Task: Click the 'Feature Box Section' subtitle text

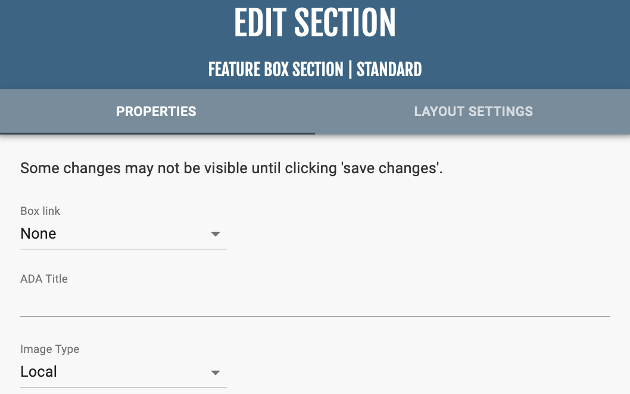Action: pyautogui.click(x=276, y=70)
